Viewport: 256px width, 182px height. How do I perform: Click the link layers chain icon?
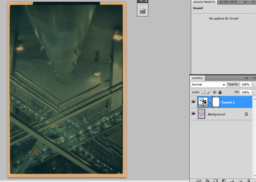[x=199, y=180]
